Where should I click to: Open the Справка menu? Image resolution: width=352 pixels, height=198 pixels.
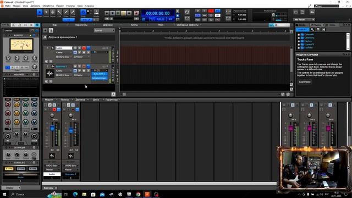90,6
